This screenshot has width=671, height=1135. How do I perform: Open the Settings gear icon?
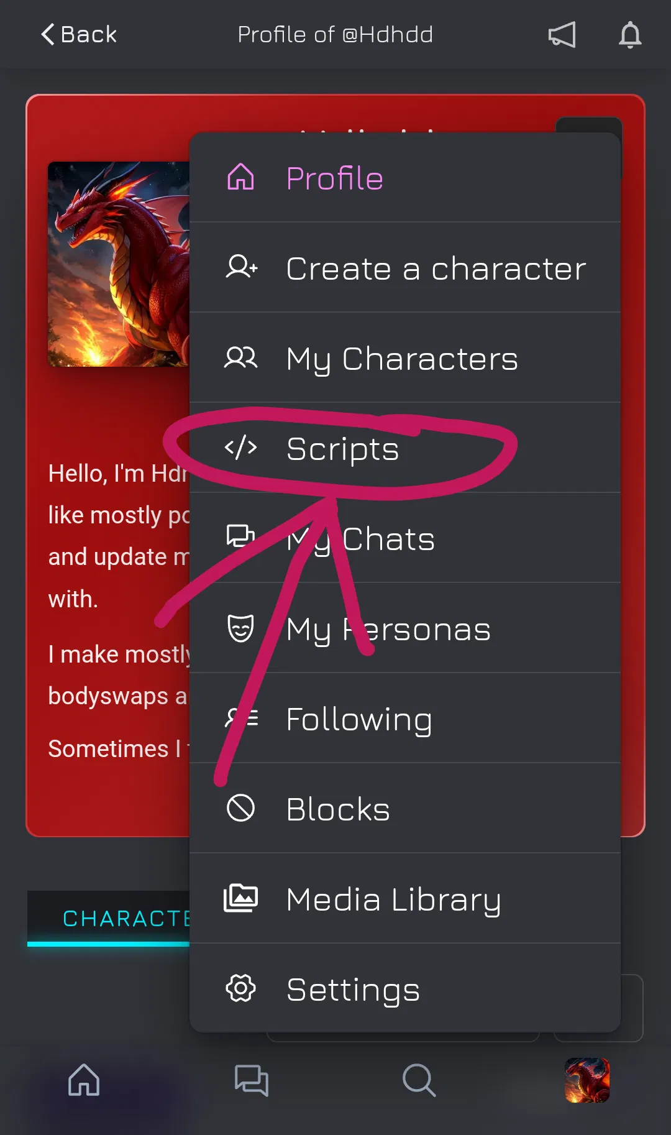pos(240,988)
